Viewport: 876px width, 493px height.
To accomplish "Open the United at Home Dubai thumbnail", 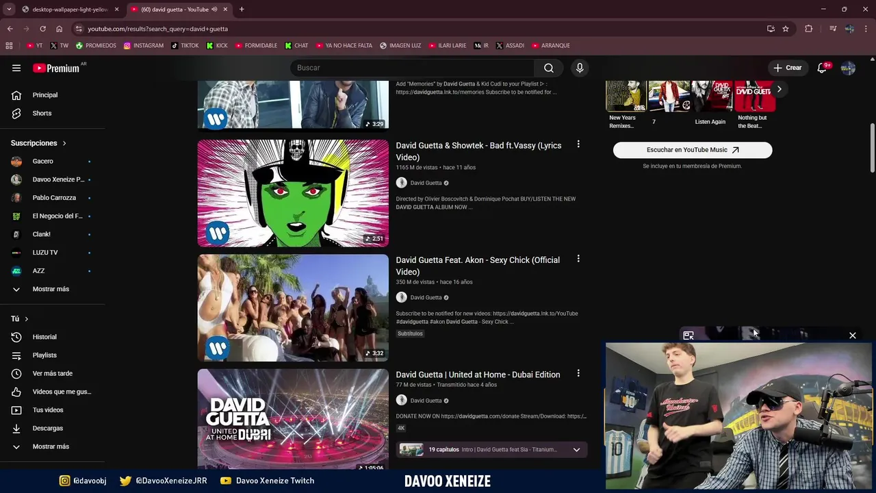I will pyautogui.click(x=293, y=419).
